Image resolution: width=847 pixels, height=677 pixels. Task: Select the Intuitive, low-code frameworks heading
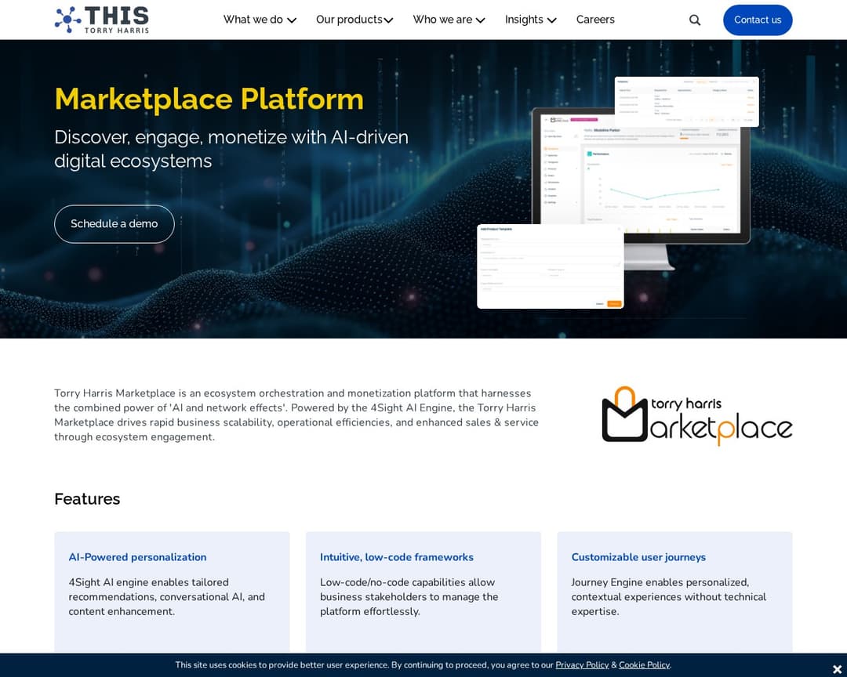coord(397,557)
